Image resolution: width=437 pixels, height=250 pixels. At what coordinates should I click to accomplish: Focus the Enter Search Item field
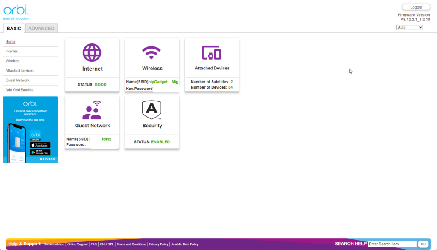point(392,244)
